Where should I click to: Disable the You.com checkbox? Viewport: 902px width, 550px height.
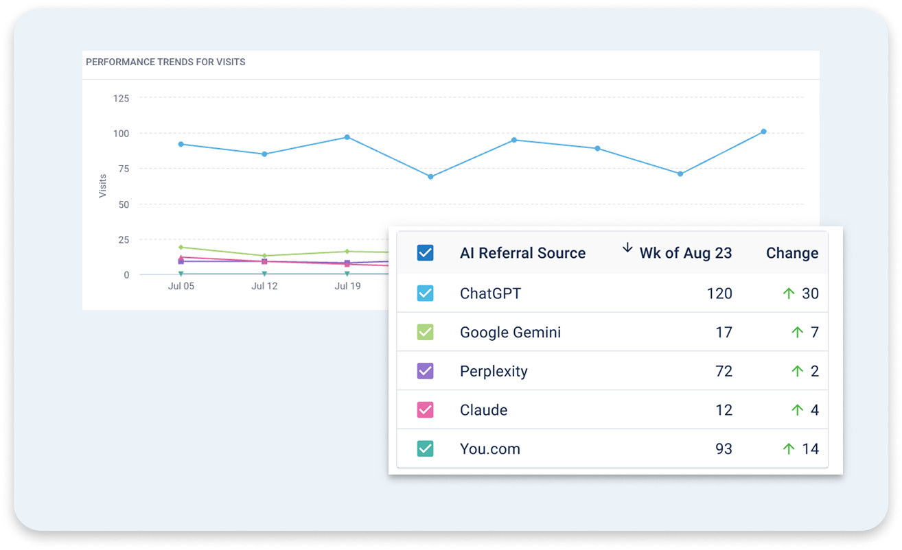[x=426, y=449]
